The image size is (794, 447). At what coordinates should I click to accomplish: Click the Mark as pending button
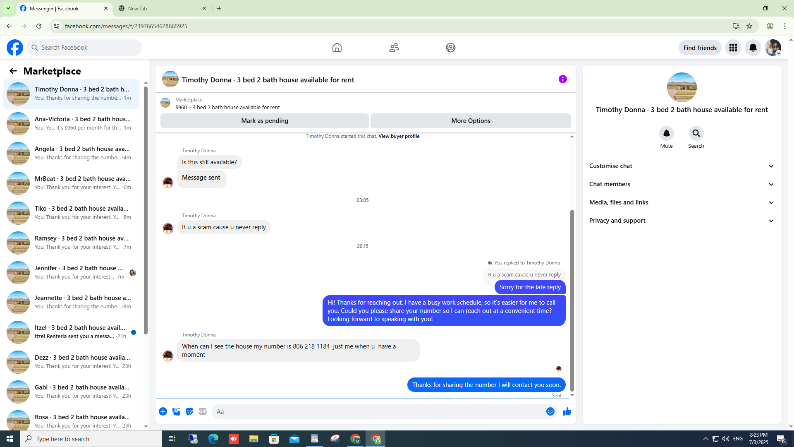click(x=264, y=121)
